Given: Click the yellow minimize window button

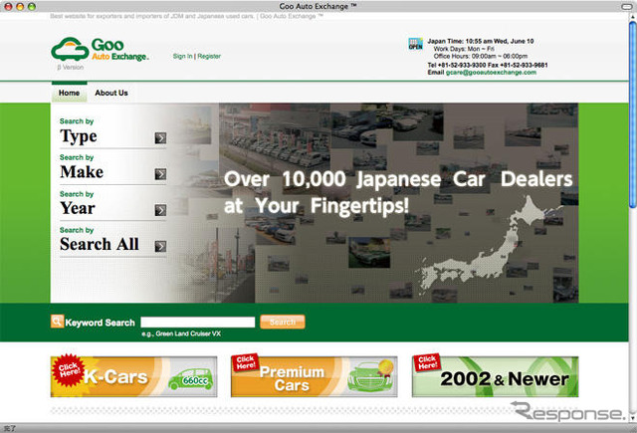Looking at the screenshot, I should click(x=20, y=7).
